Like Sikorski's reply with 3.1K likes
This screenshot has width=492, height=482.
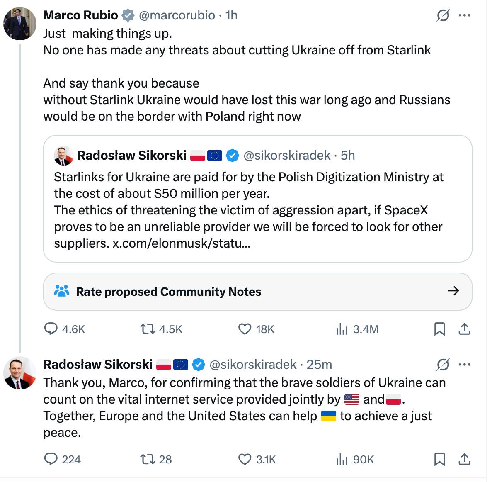245,459
